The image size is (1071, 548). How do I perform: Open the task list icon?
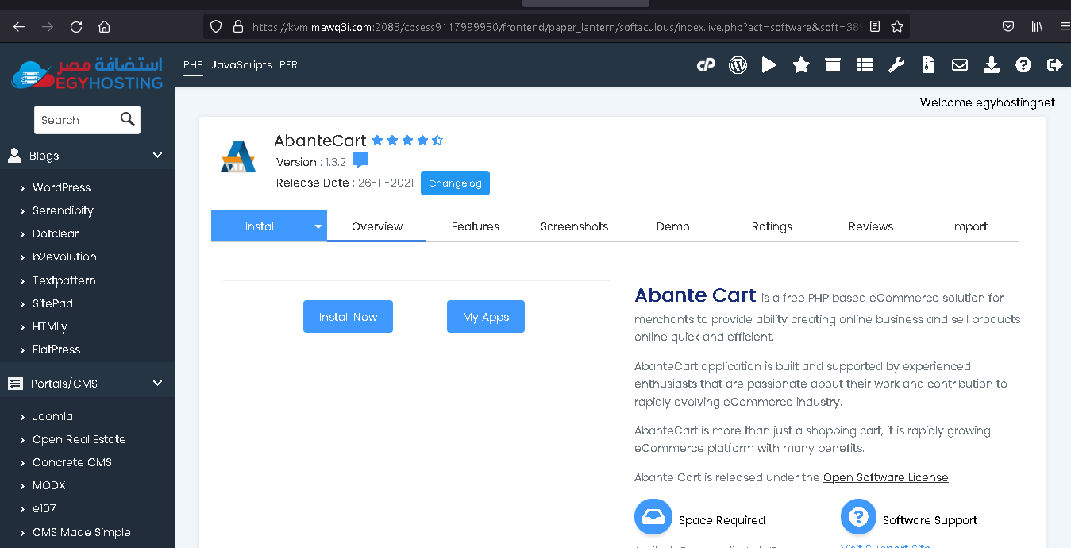[865, 65]
